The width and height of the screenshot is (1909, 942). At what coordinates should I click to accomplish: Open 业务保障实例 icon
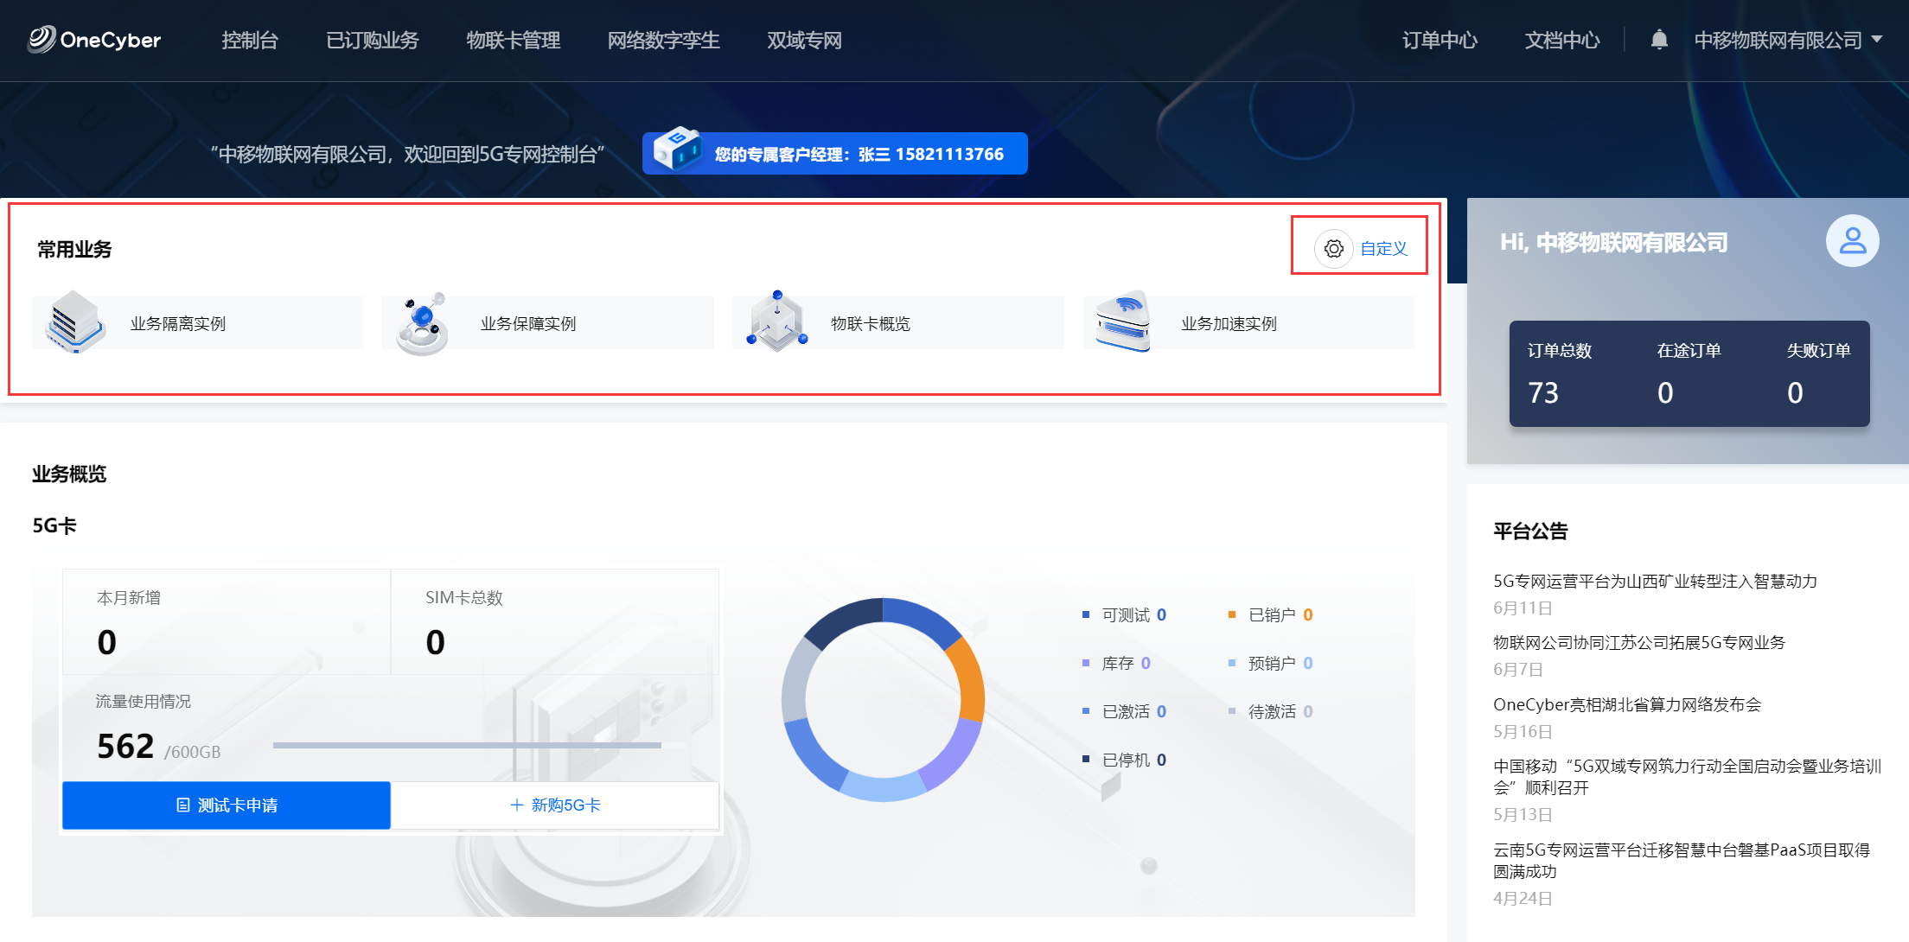[x=423, y=323]
